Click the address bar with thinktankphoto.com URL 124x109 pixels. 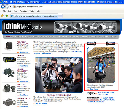(x=69, y=7)
